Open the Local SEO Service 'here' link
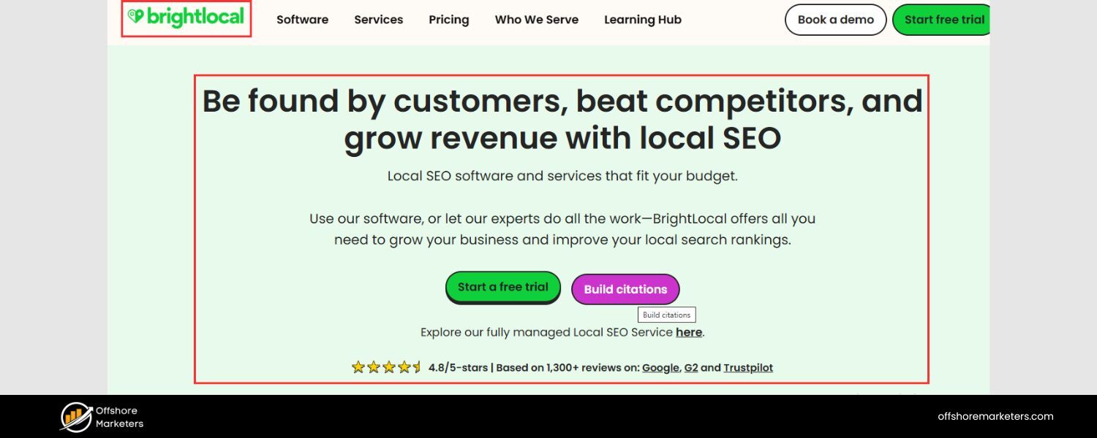This screenshot has height=438, width=1097. click(x=688, y=332)
